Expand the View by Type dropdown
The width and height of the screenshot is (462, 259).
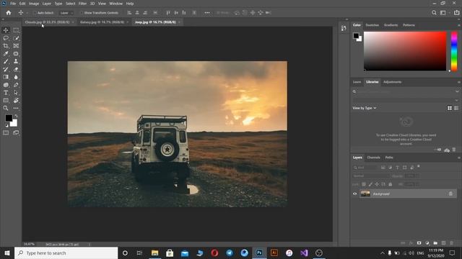pos(365,108)
